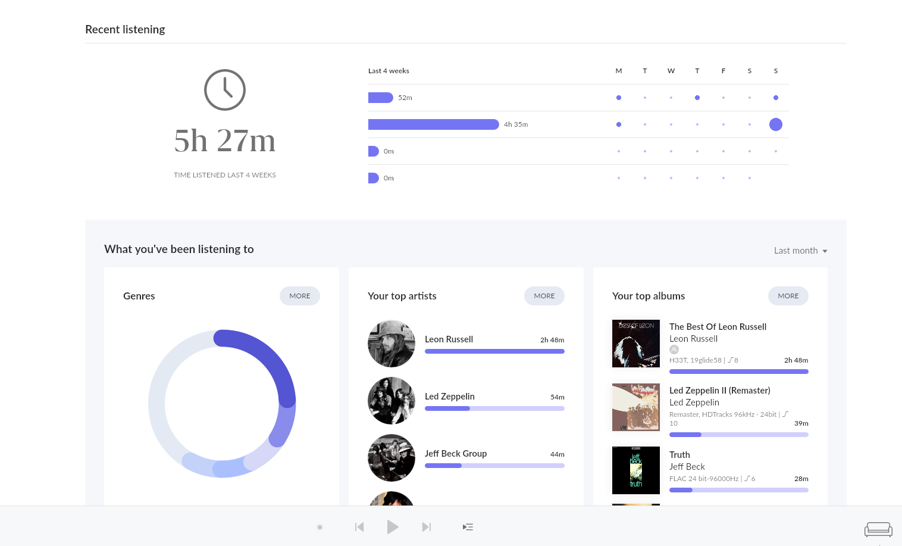This screenshot has height=546, width=902.
Task: Open Leon Russell artist photo
Action: click(392, 344)
